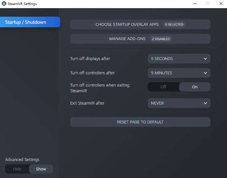
Task: Set turn off controllers when exiting to On
Action: pyautogui.click(x=195, y=87)
